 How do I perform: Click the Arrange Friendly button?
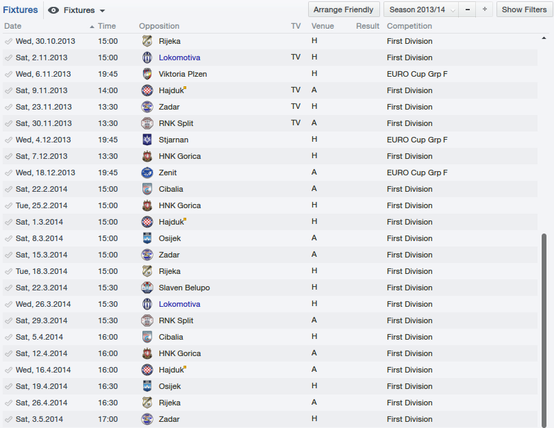[x=344, y=10]
